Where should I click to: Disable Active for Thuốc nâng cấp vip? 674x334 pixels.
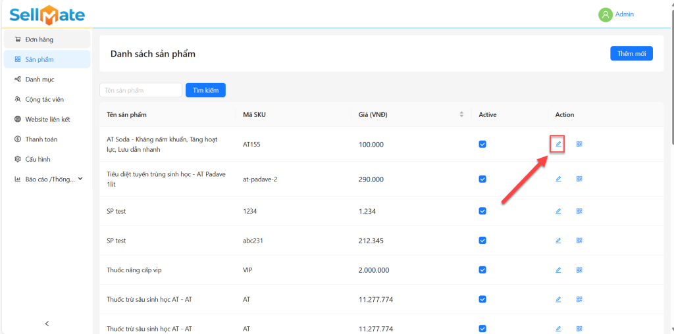pos(482,270)
